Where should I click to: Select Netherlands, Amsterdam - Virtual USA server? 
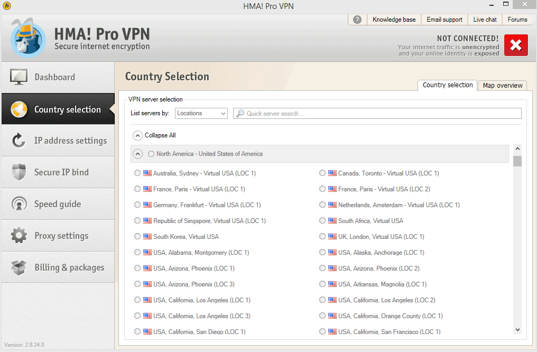[322, 205]
